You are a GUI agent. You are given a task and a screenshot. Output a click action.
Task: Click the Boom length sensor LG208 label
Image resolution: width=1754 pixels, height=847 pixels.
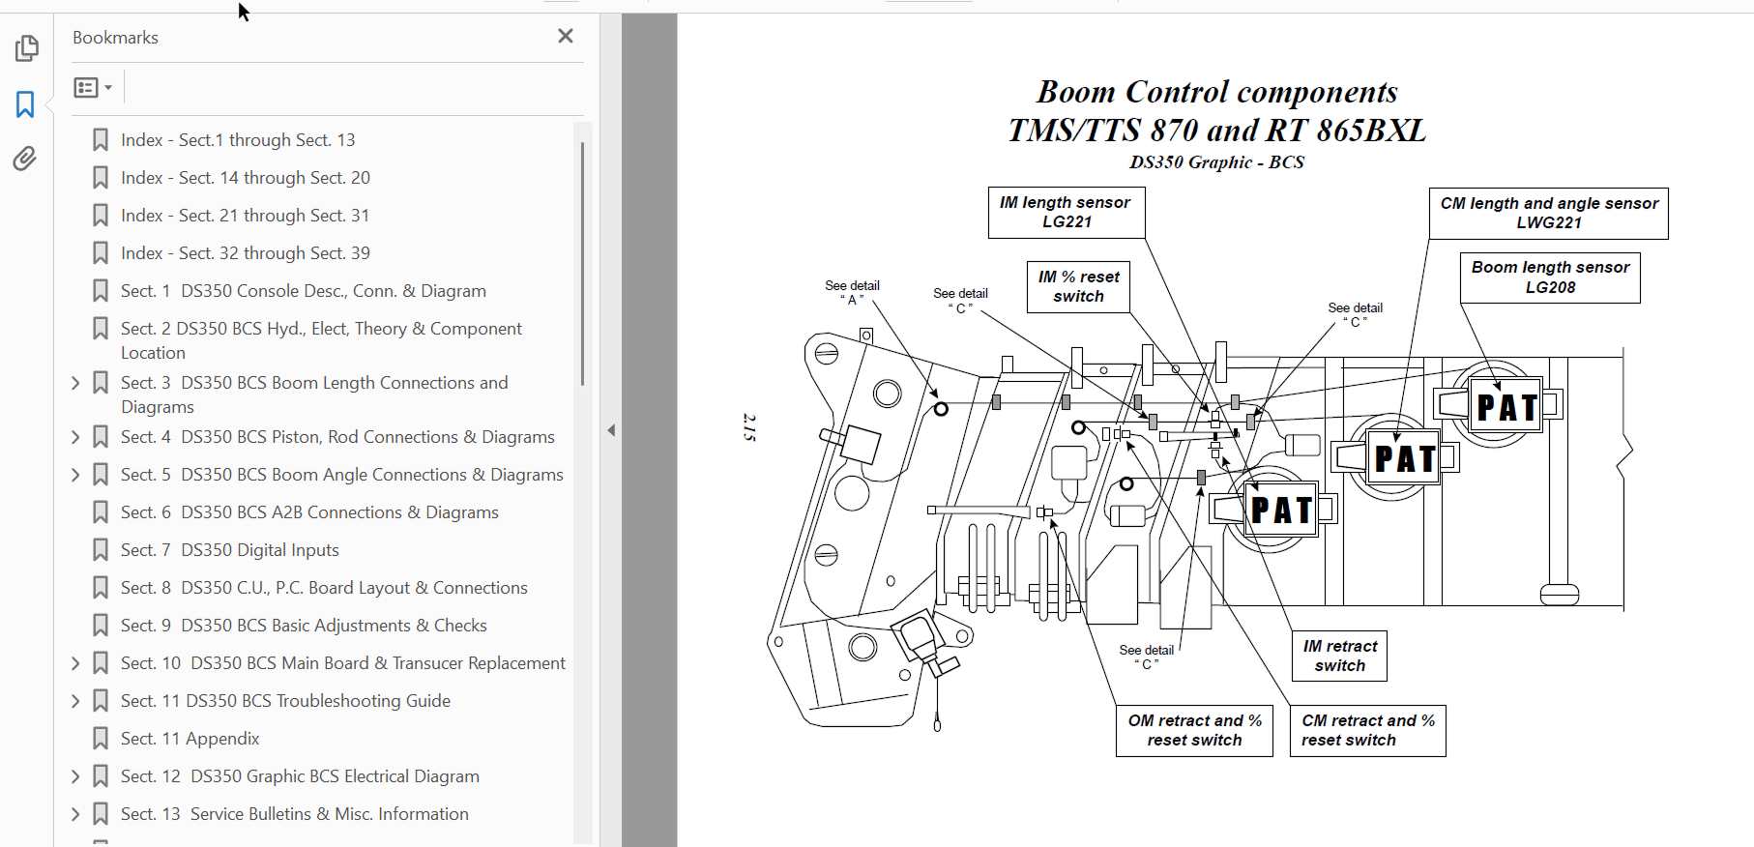1550,277
